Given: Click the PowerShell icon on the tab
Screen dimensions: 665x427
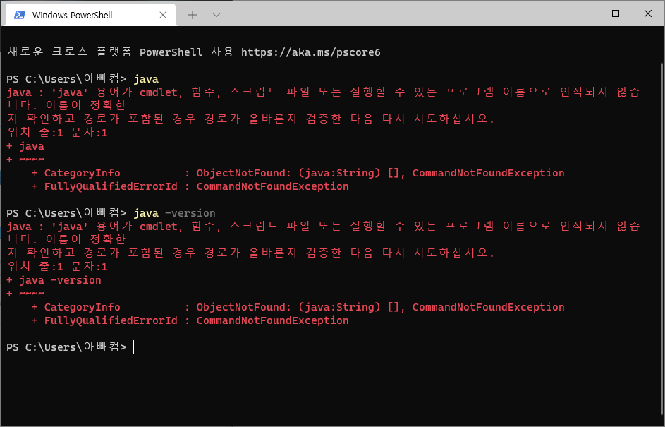Looking at the screenshot, I should click(20, 15).
